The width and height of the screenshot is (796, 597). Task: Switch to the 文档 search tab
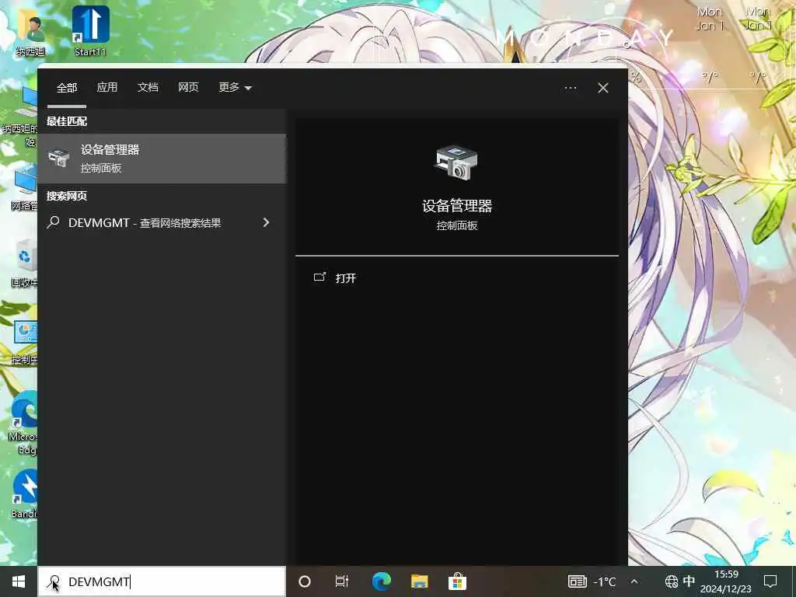tap(148, 87)
